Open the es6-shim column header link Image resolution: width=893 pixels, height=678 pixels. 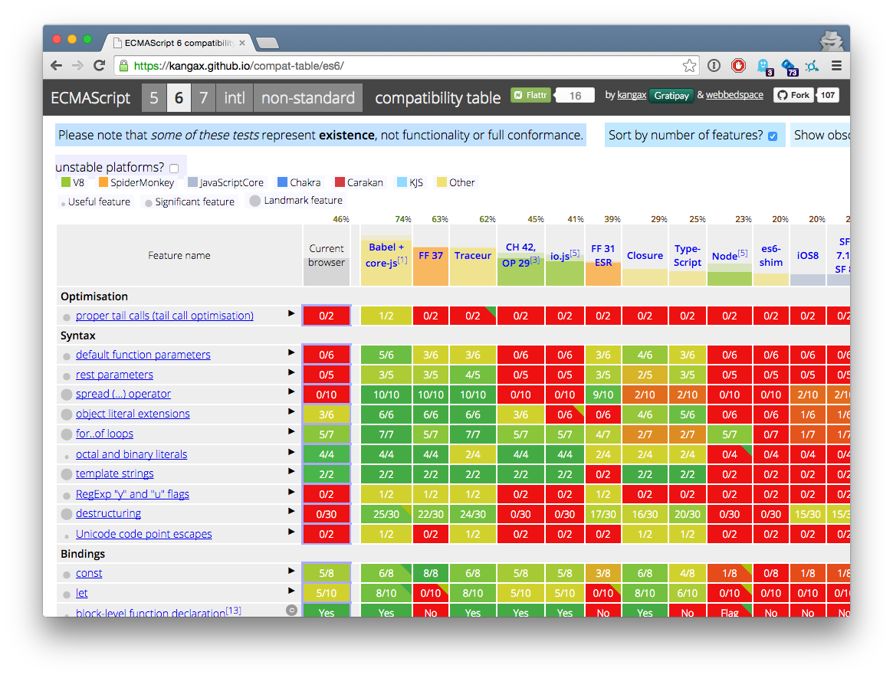tap(770, 256)
